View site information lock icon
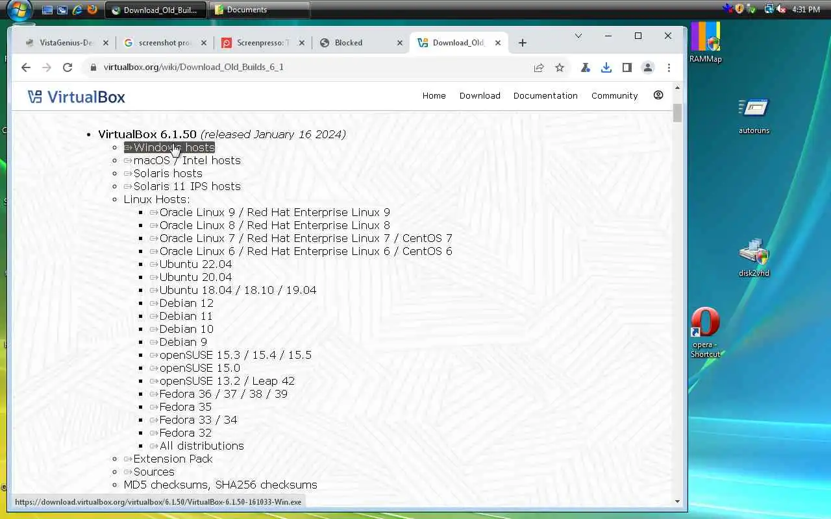The width and height of the screenshot is (831, 519). [x=93, y=67]
